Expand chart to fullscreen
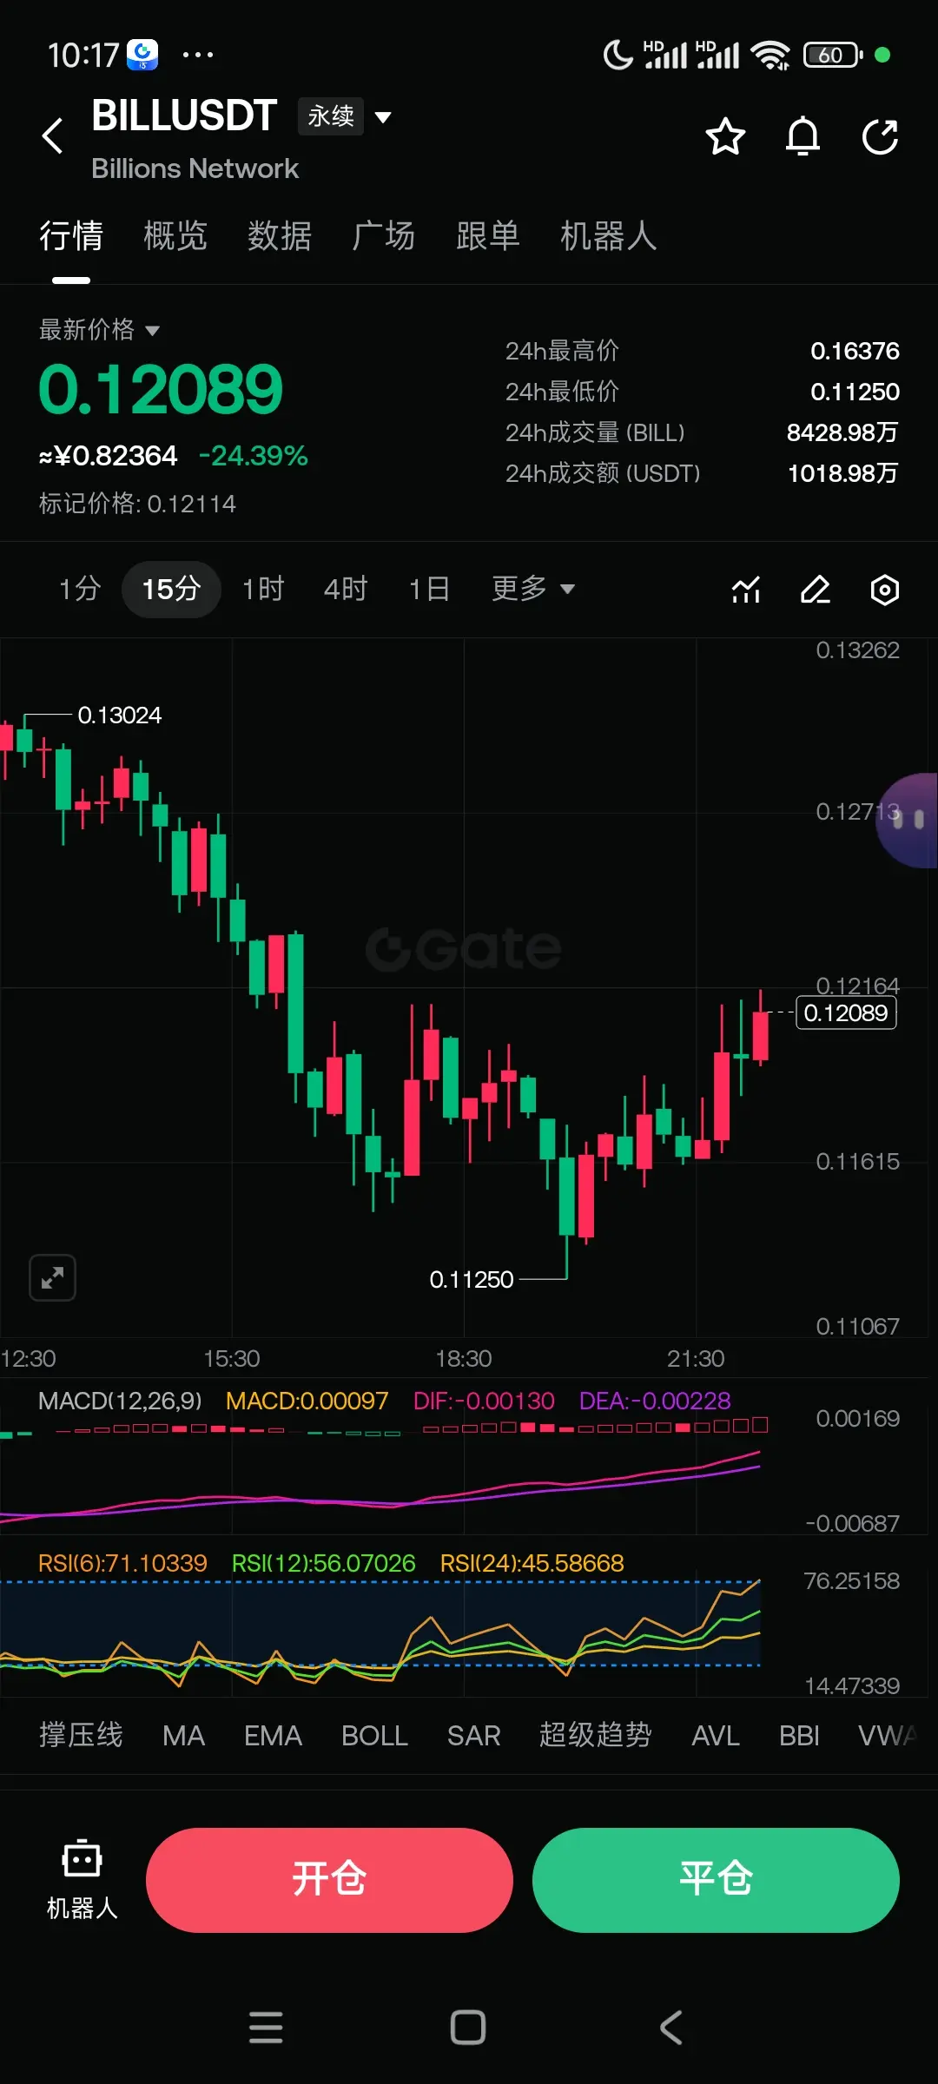 tap(53, 1277)
